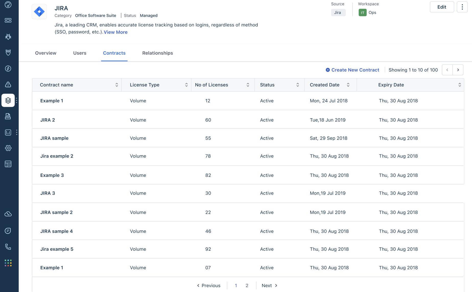Switch to the Users tab
The image size is (472, 292).
[80, 53]
